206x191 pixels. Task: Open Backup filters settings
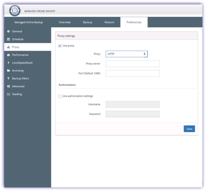tap(28, 78)
